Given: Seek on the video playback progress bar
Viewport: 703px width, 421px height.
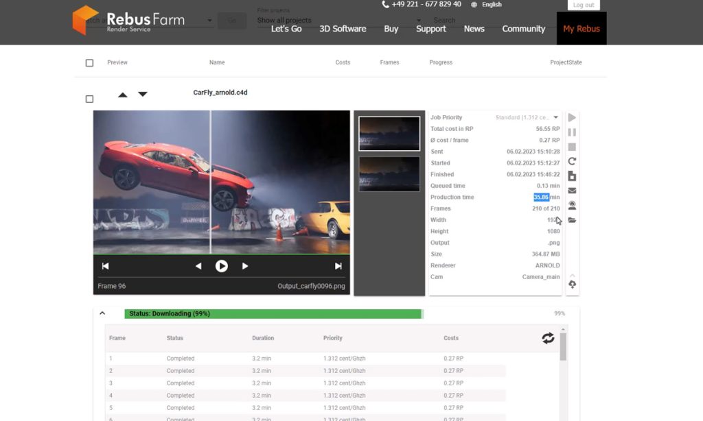Looking at the screenshot, I should click(221, 254).
